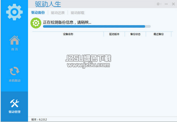177x122 pixels.
Task: Click the 最近备份 column header
Action: pyautogui.click(x=158, y=34)
